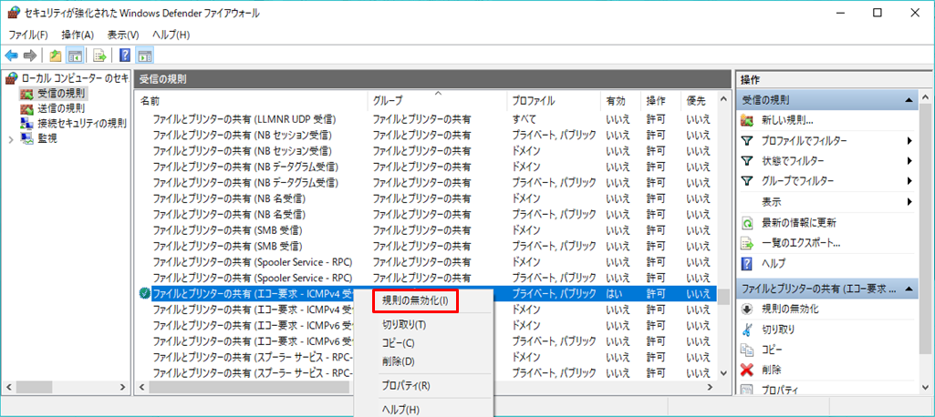Click the 切り取り scissors icon
935x417 pixels.
click(x=747, y=329)
